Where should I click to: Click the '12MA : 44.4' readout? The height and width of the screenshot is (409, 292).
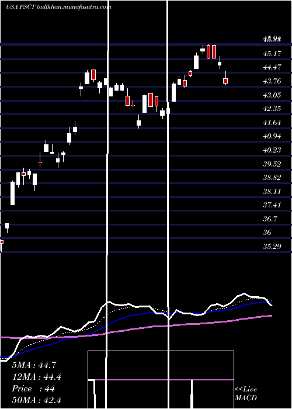[x=37, y=377]
